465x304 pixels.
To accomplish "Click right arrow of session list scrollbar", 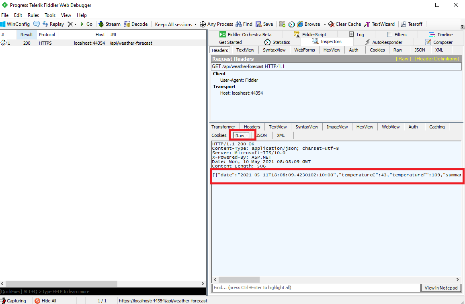I will pos(203,284).
